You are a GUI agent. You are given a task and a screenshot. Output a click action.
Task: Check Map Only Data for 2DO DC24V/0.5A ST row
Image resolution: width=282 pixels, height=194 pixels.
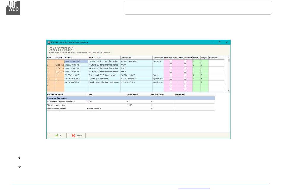[171, 79]
